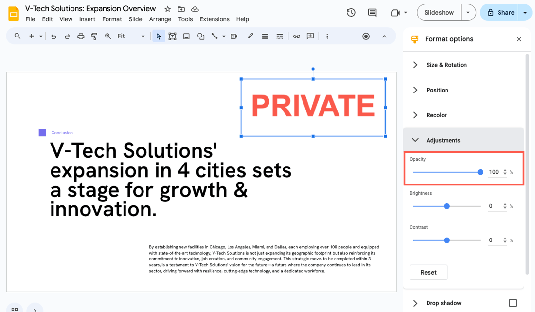Open the shape insert tool
Screen dimensions: 535x312
pos(200,36)
